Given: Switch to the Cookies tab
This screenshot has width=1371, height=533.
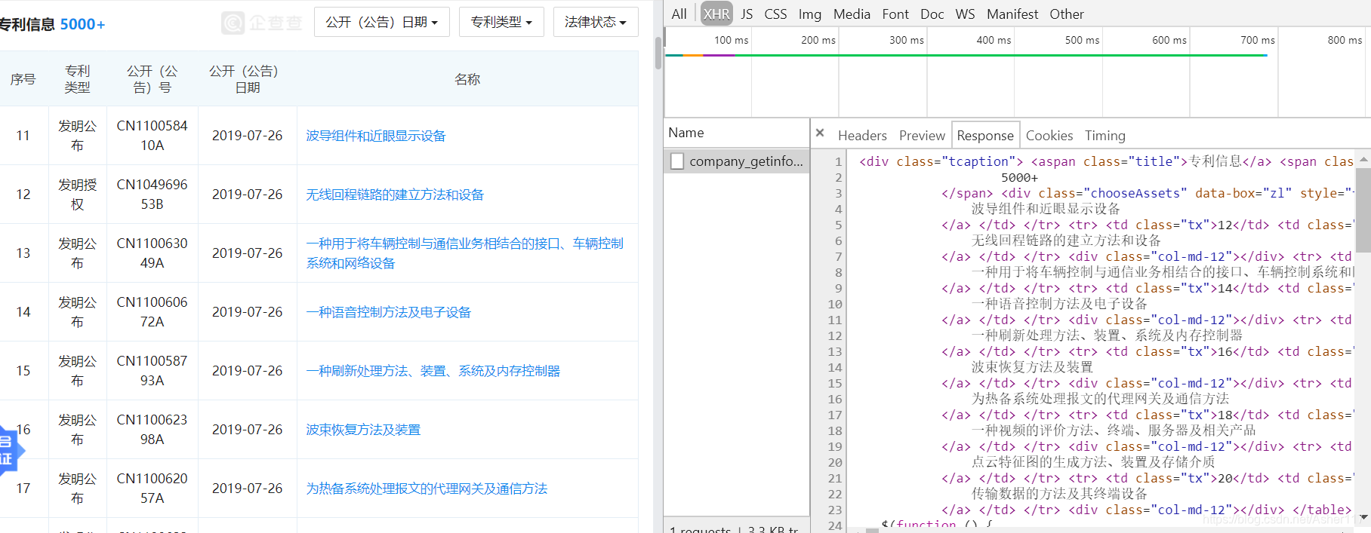Looking at the screenshot, I should 1049,136.
